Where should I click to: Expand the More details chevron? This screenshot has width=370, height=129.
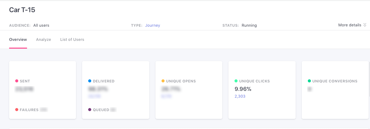pyautogui.click(x=365, y=25)
